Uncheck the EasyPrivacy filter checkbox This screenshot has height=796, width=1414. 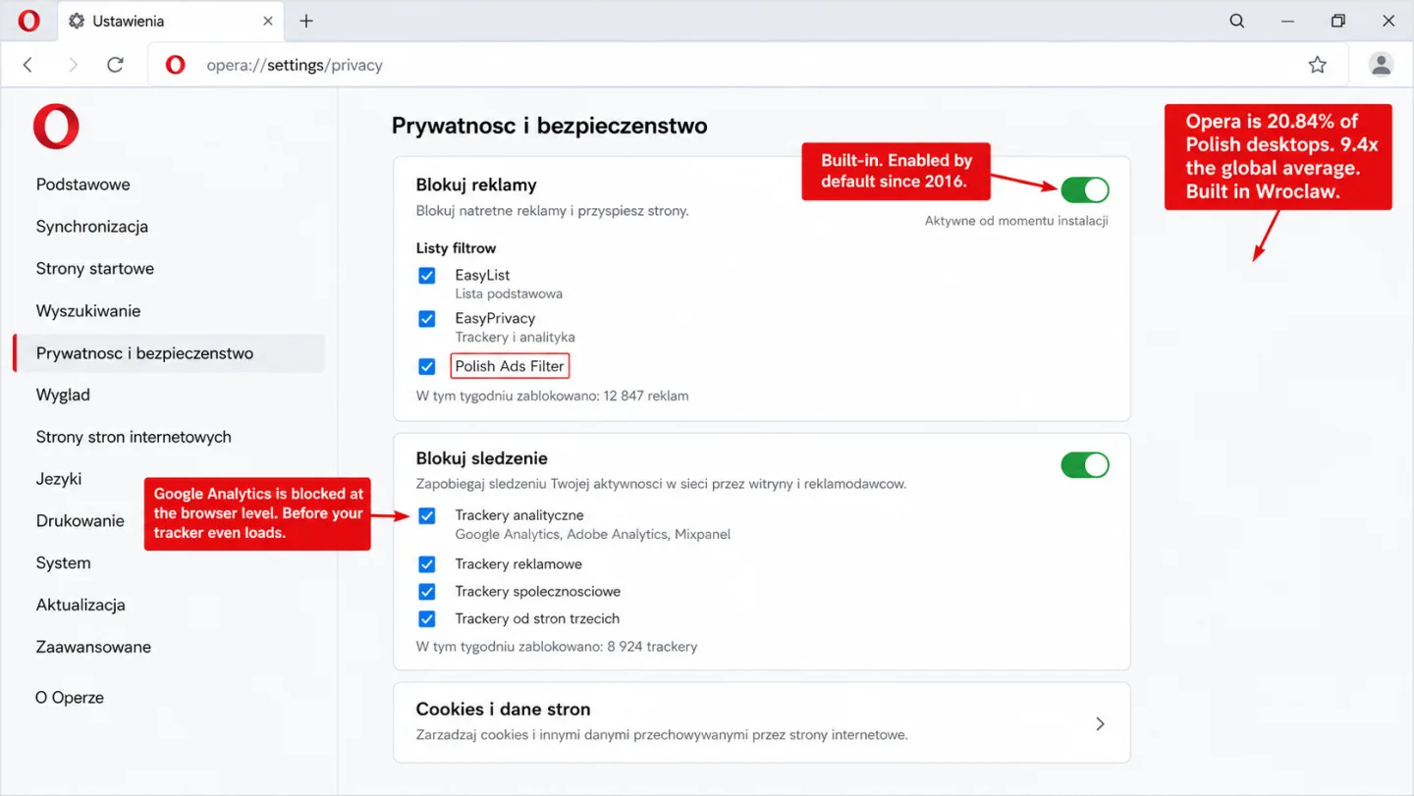coord(427,319)
